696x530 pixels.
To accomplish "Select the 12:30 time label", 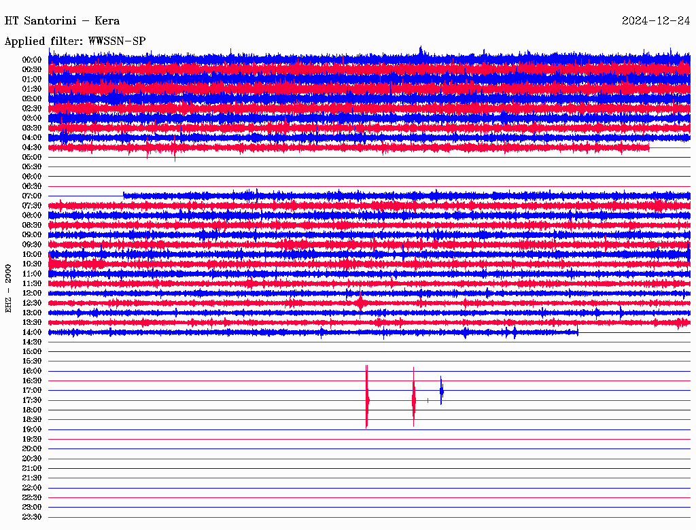I will [33, 303].
